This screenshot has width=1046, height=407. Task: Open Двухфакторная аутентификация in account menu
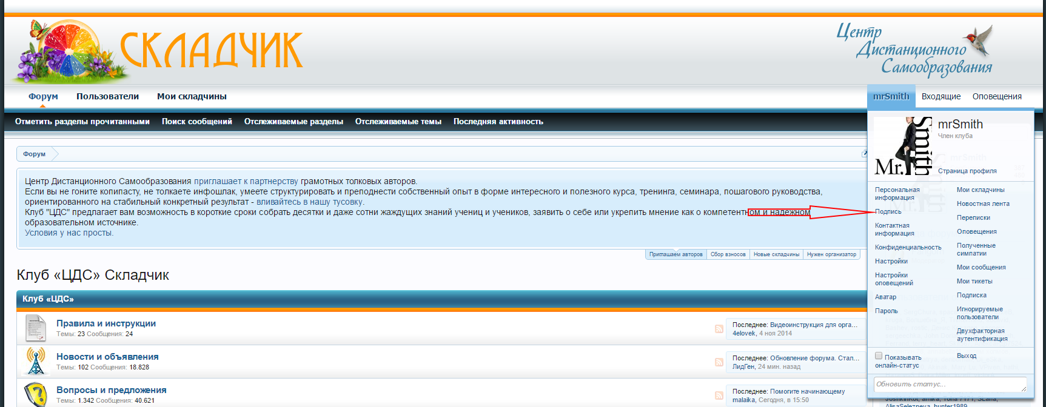coord(982,335)
